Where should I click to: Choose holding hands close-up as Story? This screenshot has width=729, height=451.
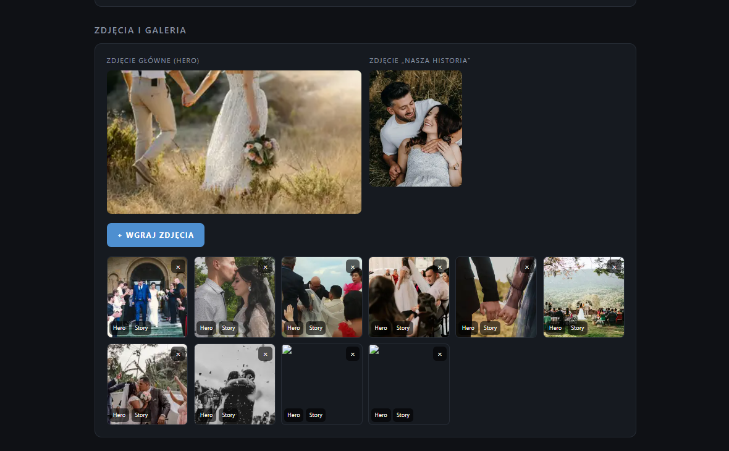[490, 328]
